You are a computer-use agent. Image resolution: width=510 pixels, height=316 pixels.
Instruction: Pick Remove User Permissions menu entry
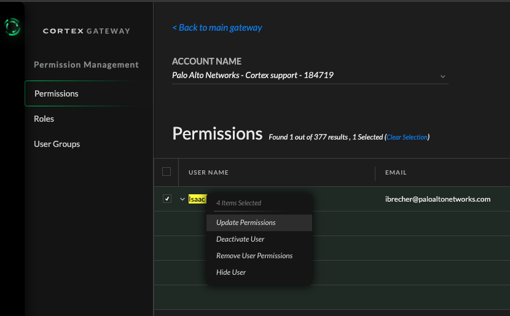click(254, 256)
